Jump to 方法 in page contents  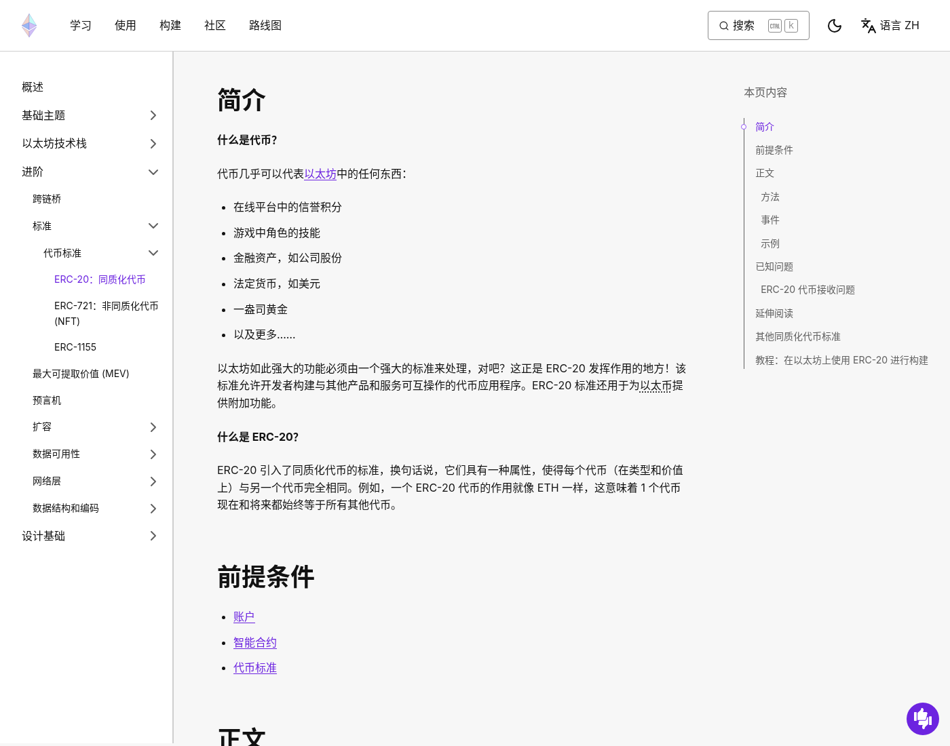pyautogui.click(x=770, y=197)
